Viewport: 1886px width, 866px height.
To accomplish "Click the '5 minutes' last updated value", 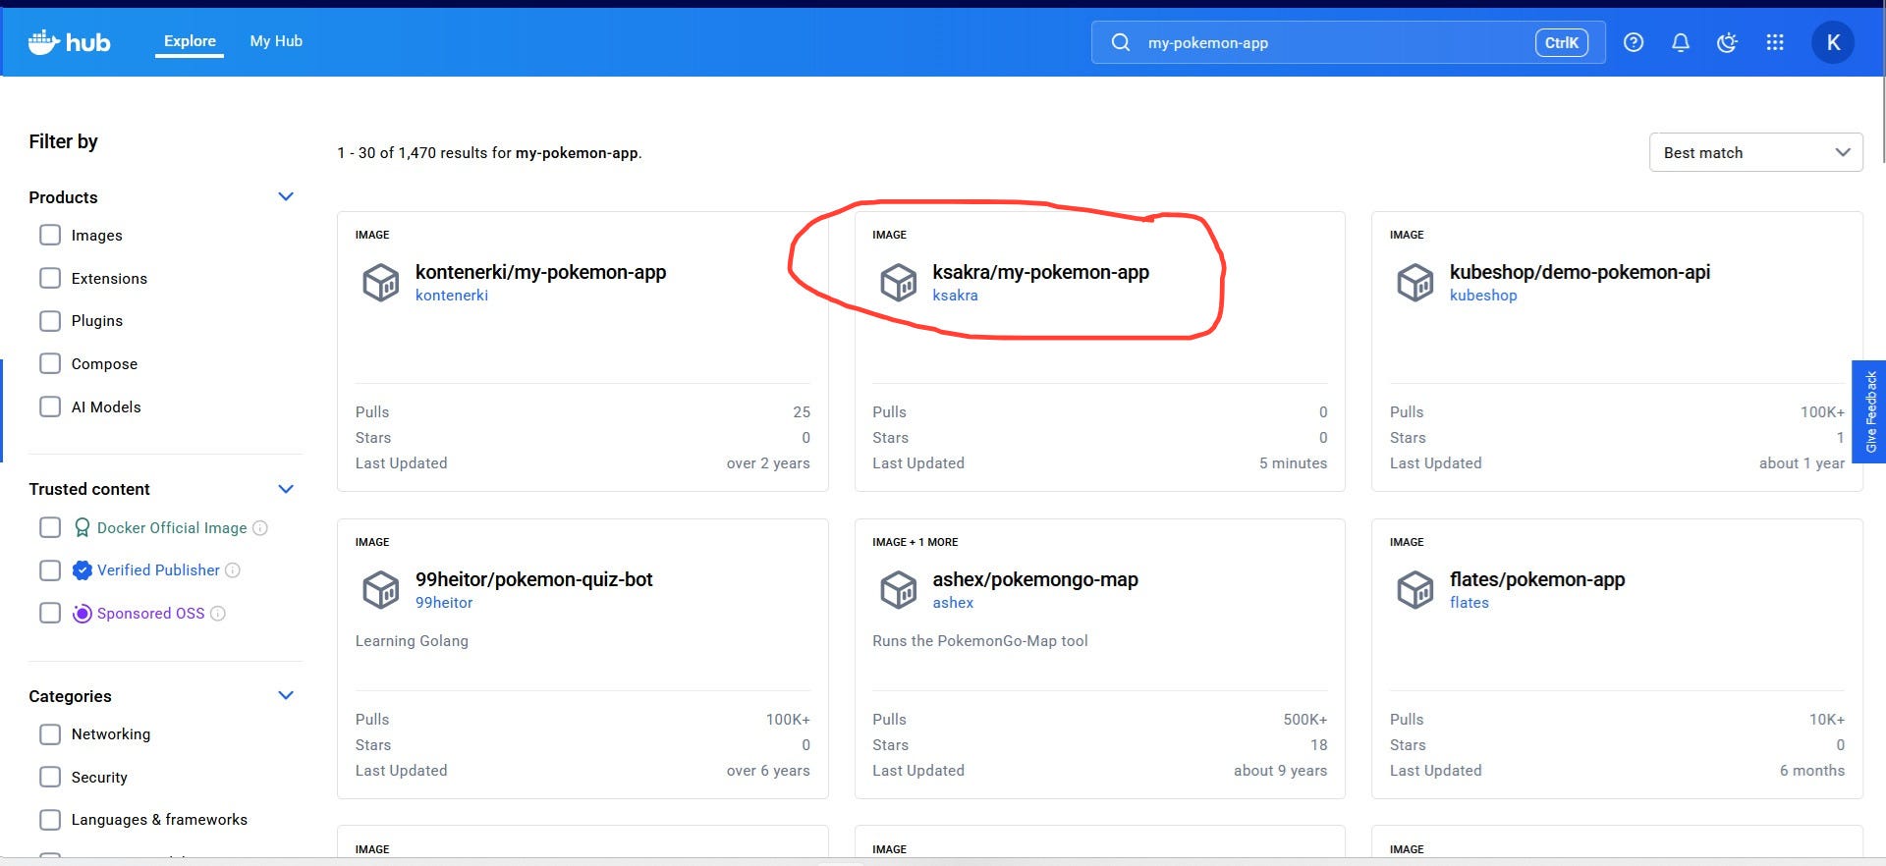I will click(x=1293, y=463).
